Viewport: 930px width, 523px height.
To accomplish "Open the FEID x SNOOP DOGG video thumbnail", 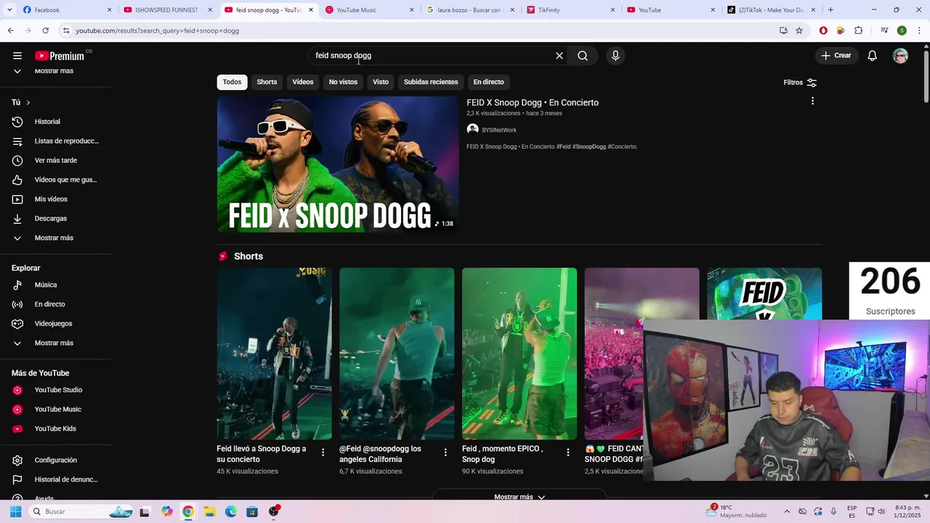I will 338,164.
